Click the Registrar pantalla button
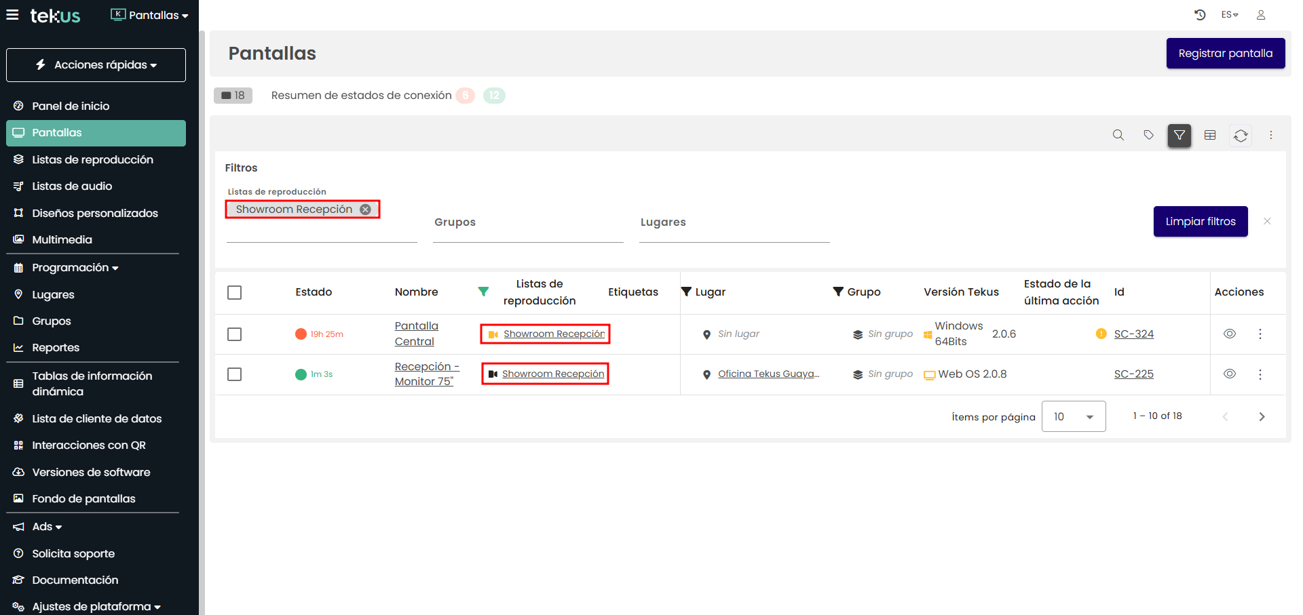 click(1225, 54)
